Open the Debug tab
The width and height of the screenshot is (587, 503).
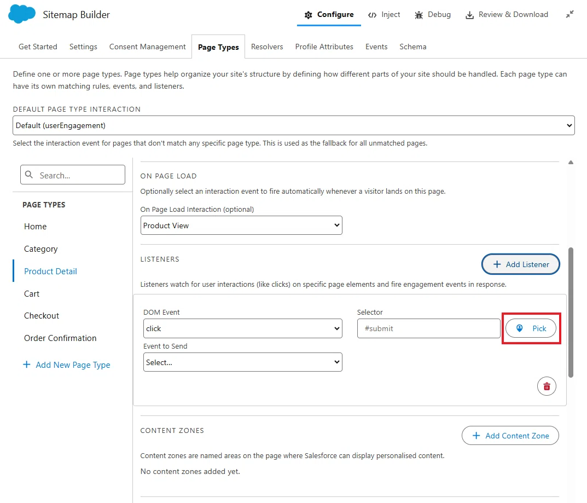click(x=433, y=15)
